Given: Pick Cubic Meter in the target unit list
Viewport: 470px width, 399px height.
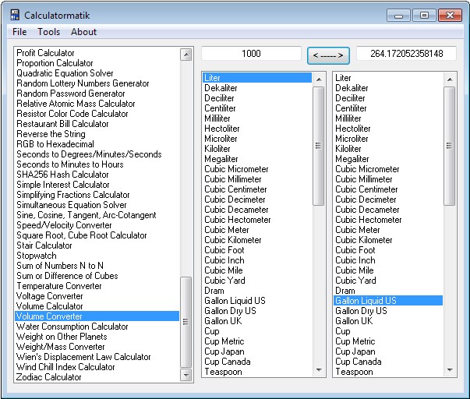Looking at the screenshot, I should pos(358,230).
